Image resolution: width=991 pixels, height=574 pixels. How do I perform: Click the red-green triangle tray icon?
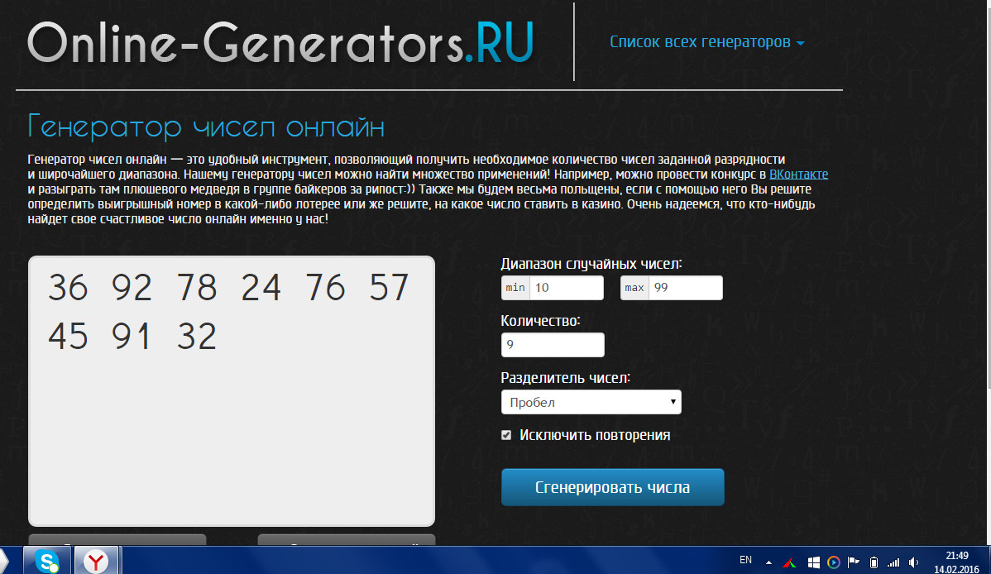[790, 562]
